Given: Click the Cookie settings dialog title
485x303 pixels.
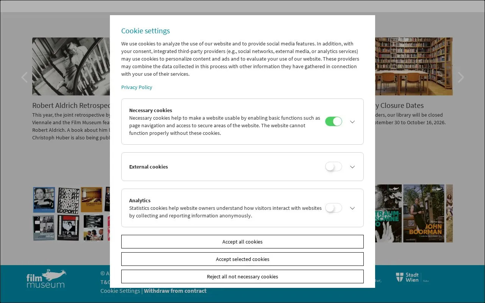Looking at the screenshot, I should 145,31.
